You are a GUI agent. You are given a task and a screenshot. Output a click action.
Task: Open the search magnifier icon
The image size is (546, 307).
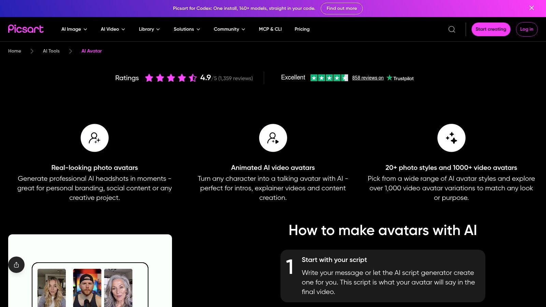click(452, 29)
